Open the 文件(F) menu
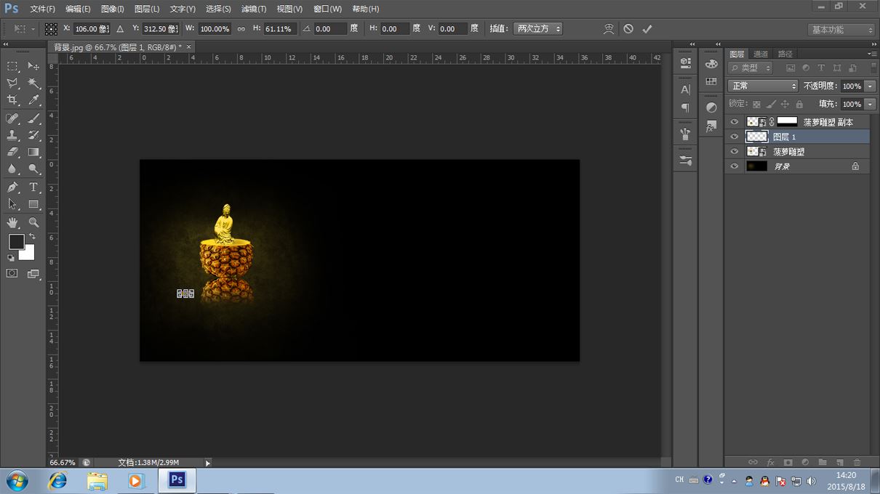880x494 pixels. coord(42,9)
